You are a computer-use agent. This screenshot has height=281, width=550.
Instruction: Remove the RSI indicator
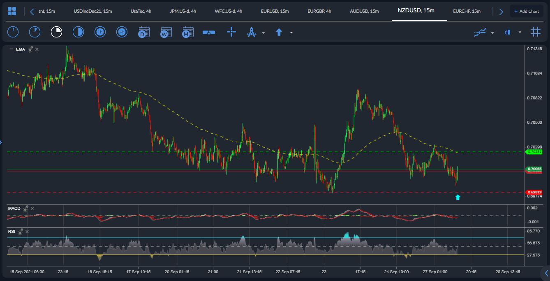pyautogui.click(x=27, y=232)
